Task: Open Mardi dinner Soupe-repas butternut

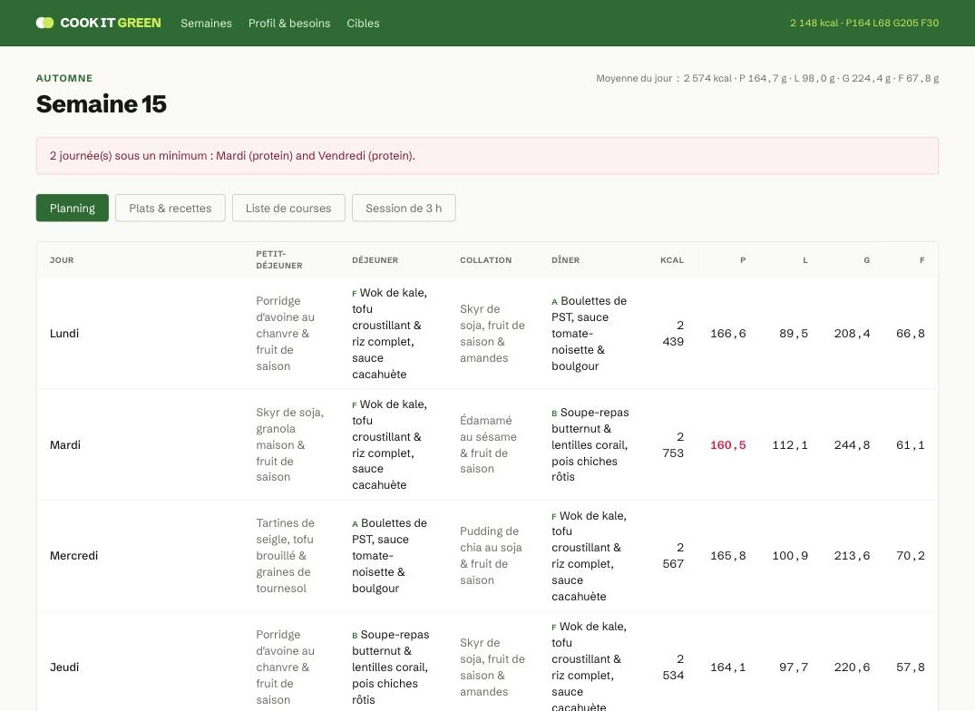Action: 590,445
